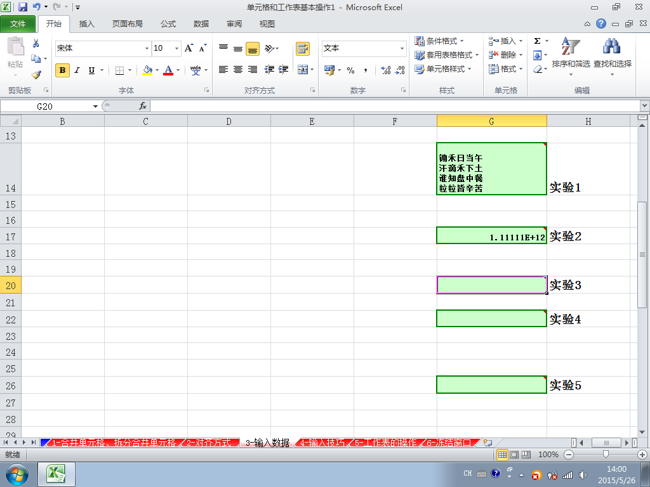The height and width of the screenshot is (487, 650).
Task: Open 单元格样式 cell styles dropdown
Action: tap(442, 69)
